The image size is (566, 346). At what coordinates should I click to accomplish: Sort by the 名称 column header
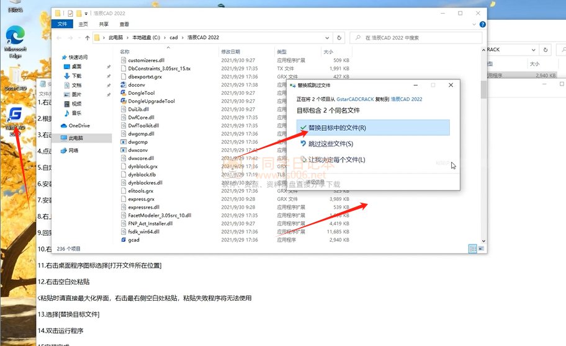[x=125, y=52]
